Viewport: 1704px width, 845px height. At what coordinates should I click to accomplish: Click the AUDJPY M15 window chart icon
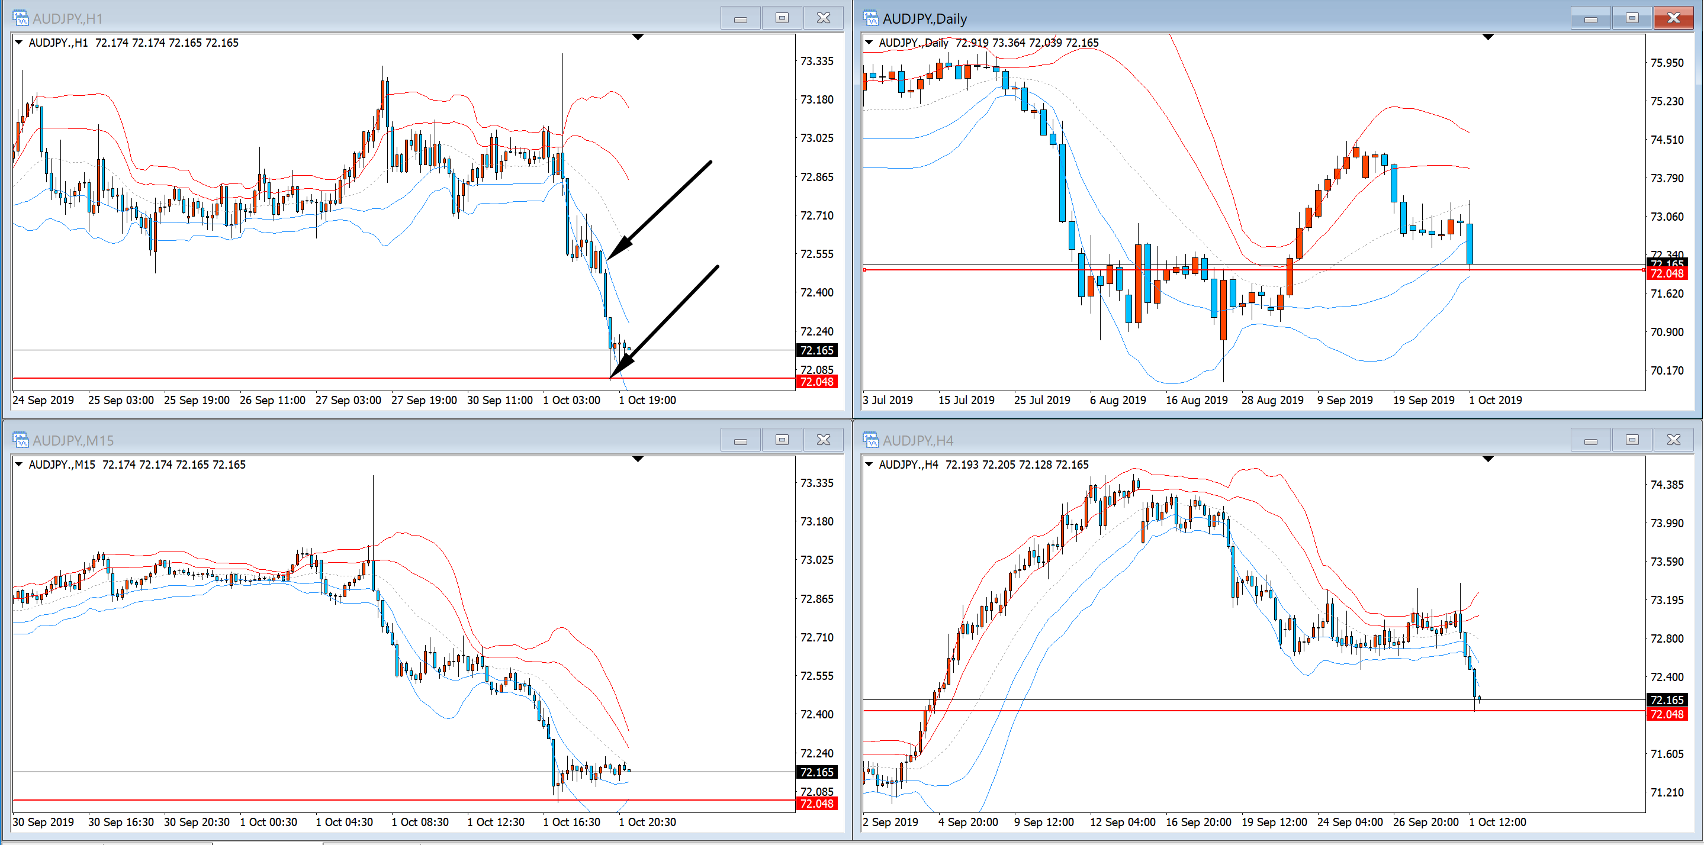click(x=21, y=440)
